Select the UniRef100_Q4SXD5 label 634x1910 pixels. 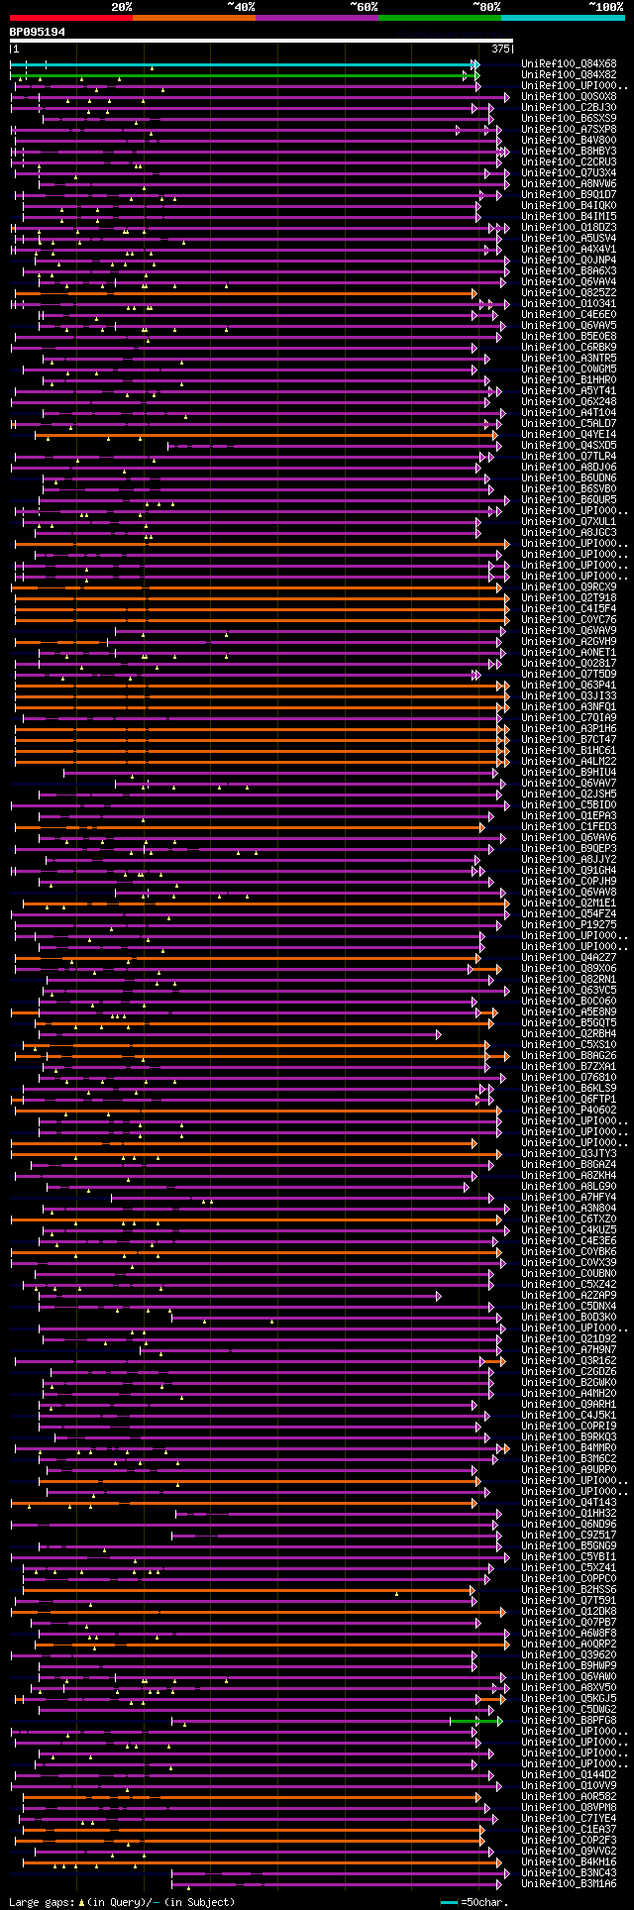pos(569,446)
